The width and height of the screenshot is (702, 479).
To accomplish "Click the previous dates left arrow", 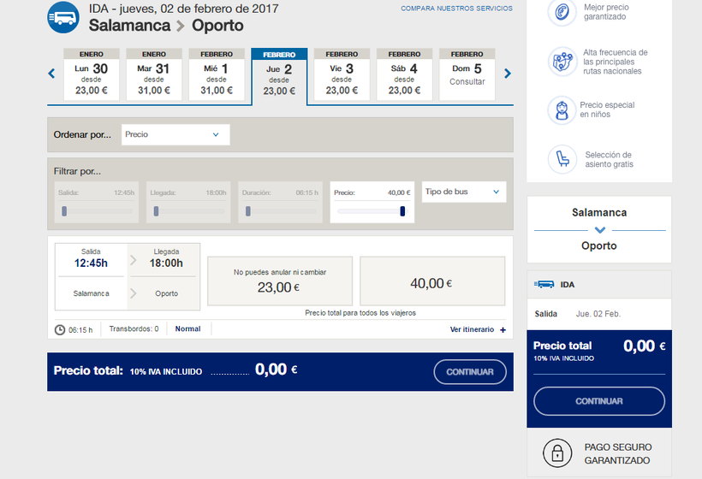I will point(51,74).
